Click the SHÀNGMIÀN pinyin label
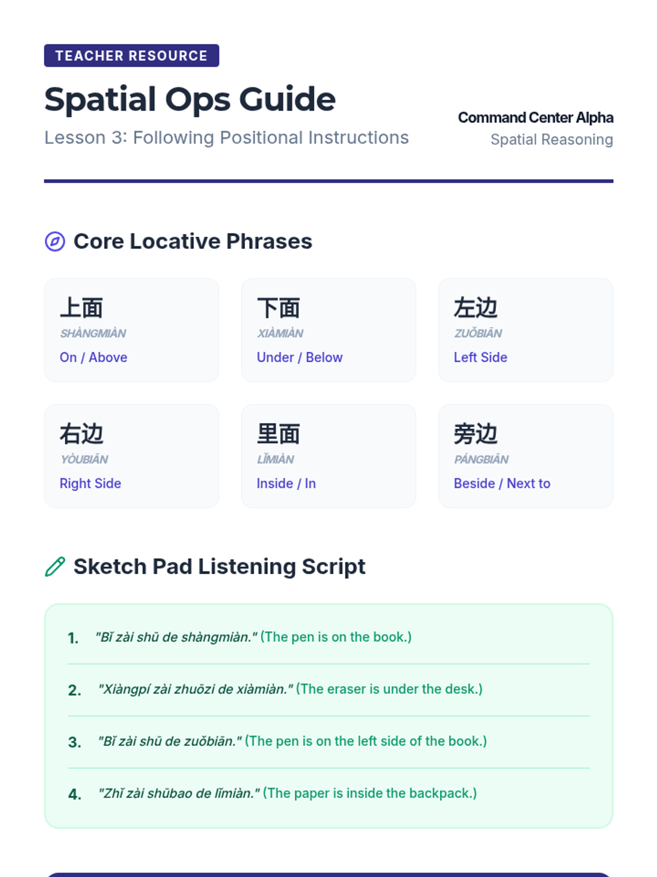The height and width of the screenshot is (877, 657). (93, 333)
